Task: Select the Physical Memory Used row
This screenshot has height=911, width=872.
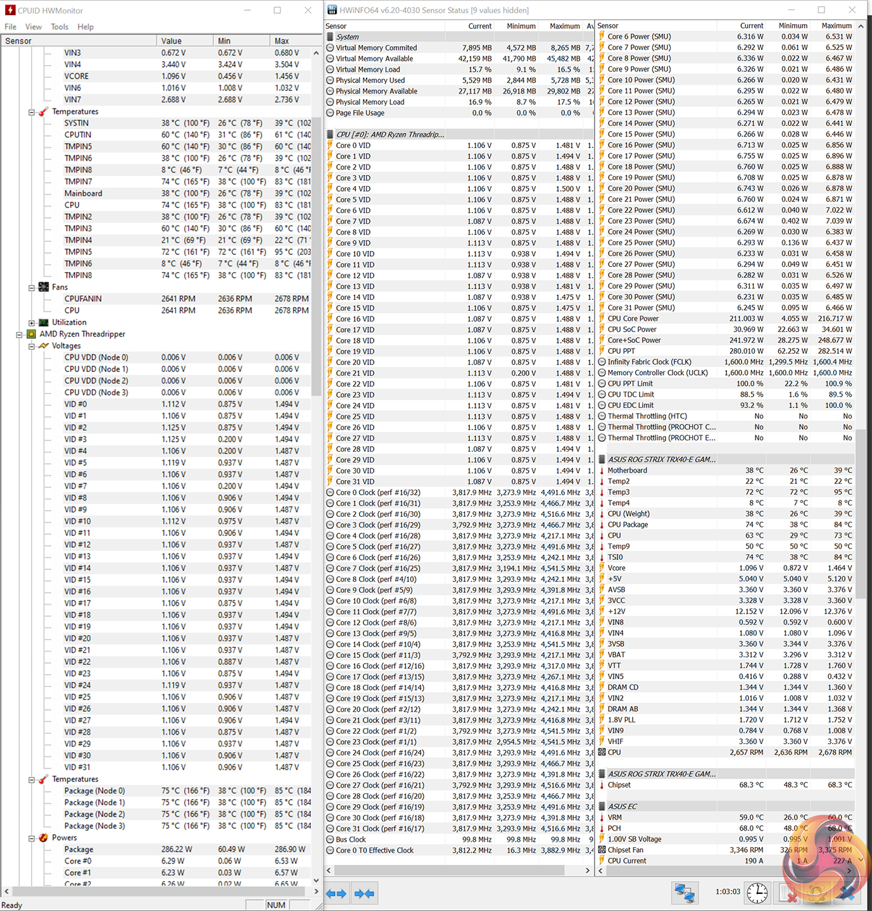Action: [x=459, y=80]
